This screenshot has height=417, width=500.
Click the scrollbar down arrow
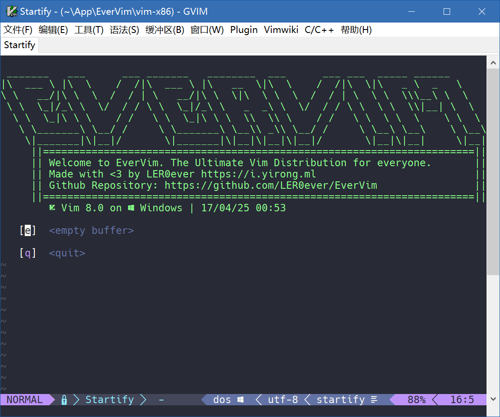(493, 399)
